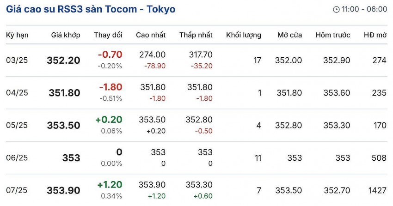Screen dimensions: 393x206
Task: Click the 11:00 - 06:00 trading time label
Action: coord(364,9)
